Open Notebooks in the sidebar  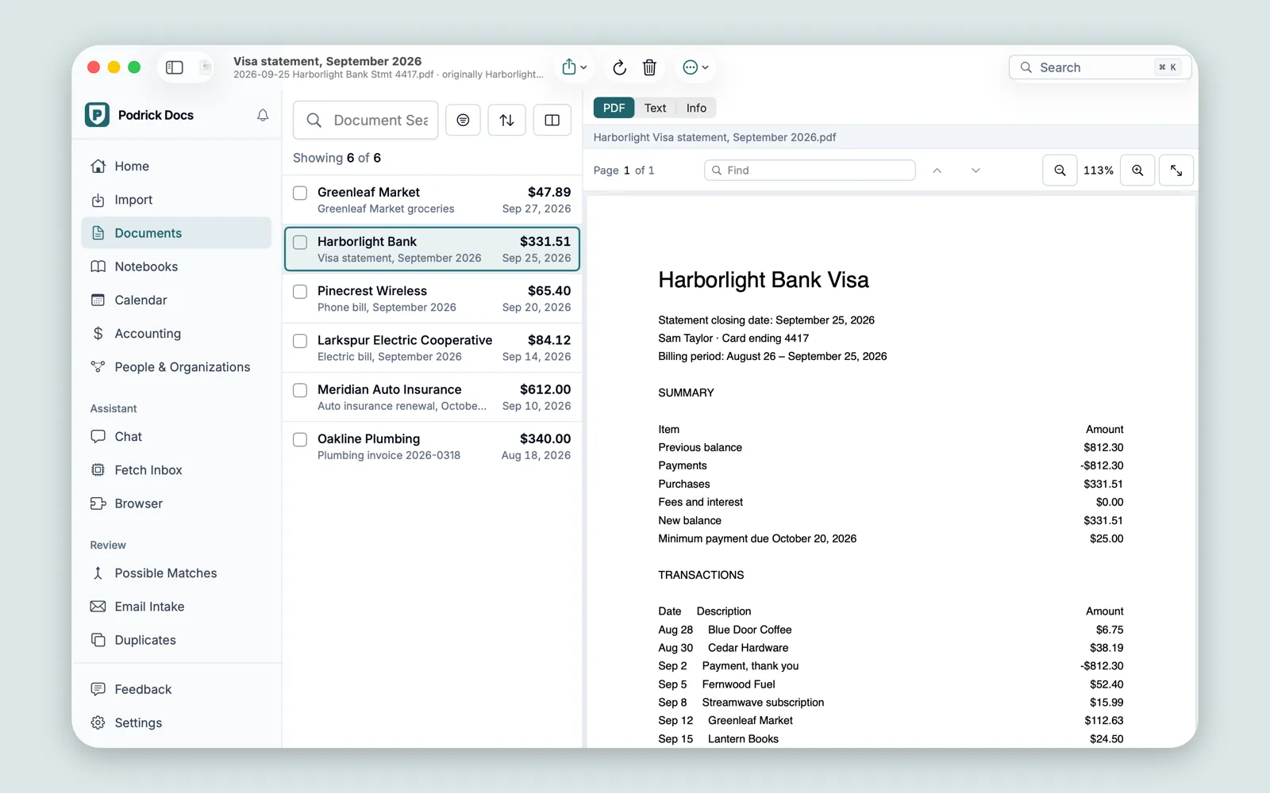click(176, 266)
